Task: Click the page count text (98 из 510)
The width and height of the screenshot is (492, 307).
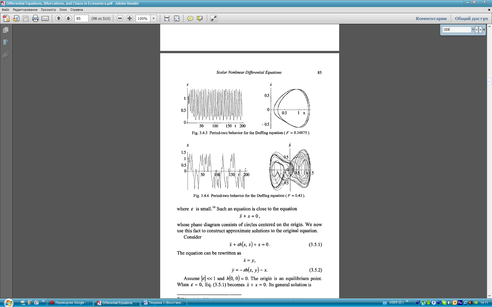Action: tap(101, 18)
